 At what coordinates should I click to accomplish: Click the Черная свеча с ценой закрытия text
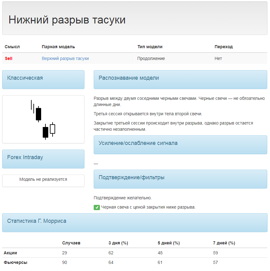click(148, 207)
